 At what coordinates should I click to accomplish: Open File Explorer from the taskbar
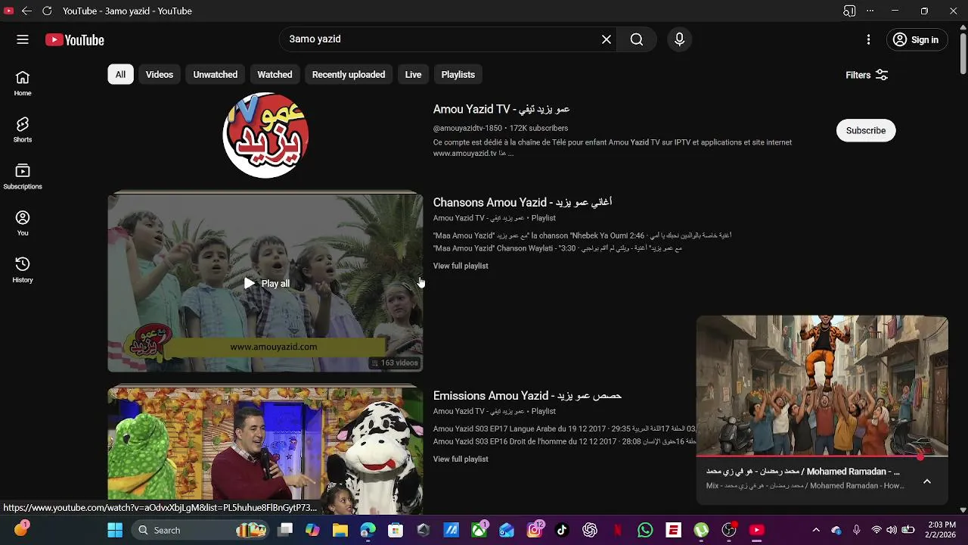[340, 530]
